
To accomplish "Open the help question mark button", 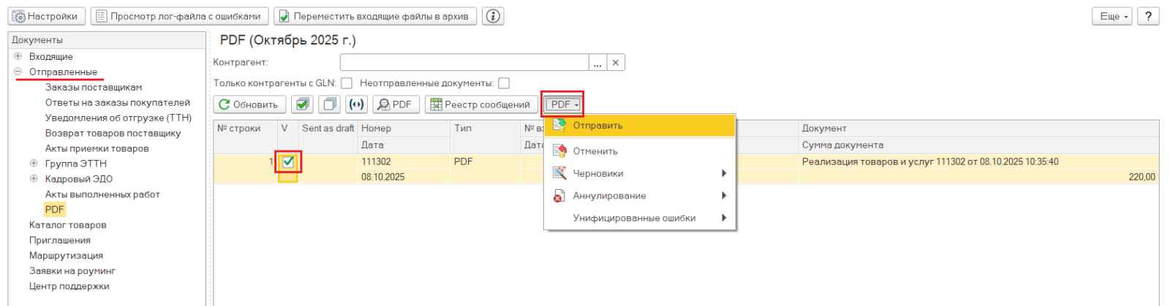I will tap(1148, 16).
